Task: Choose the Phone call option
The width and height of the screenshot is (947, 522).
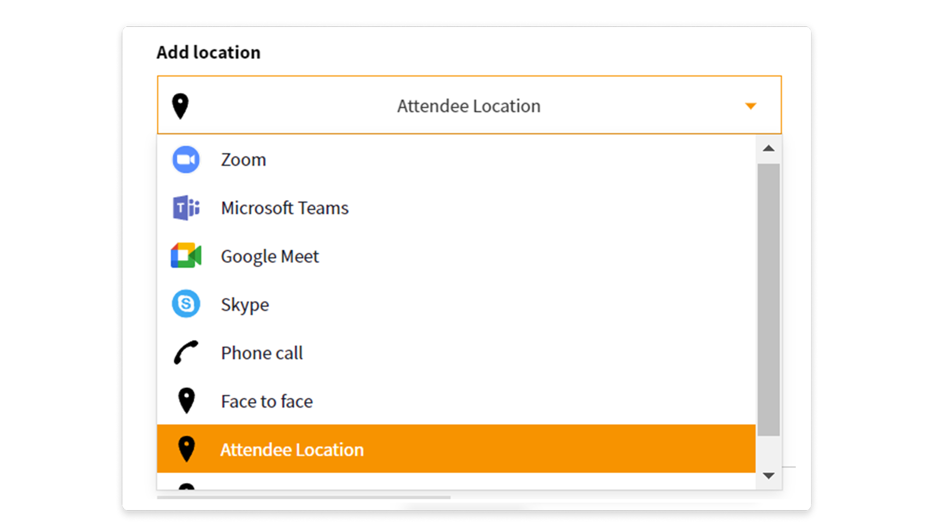Action: (x=456, y=353)
